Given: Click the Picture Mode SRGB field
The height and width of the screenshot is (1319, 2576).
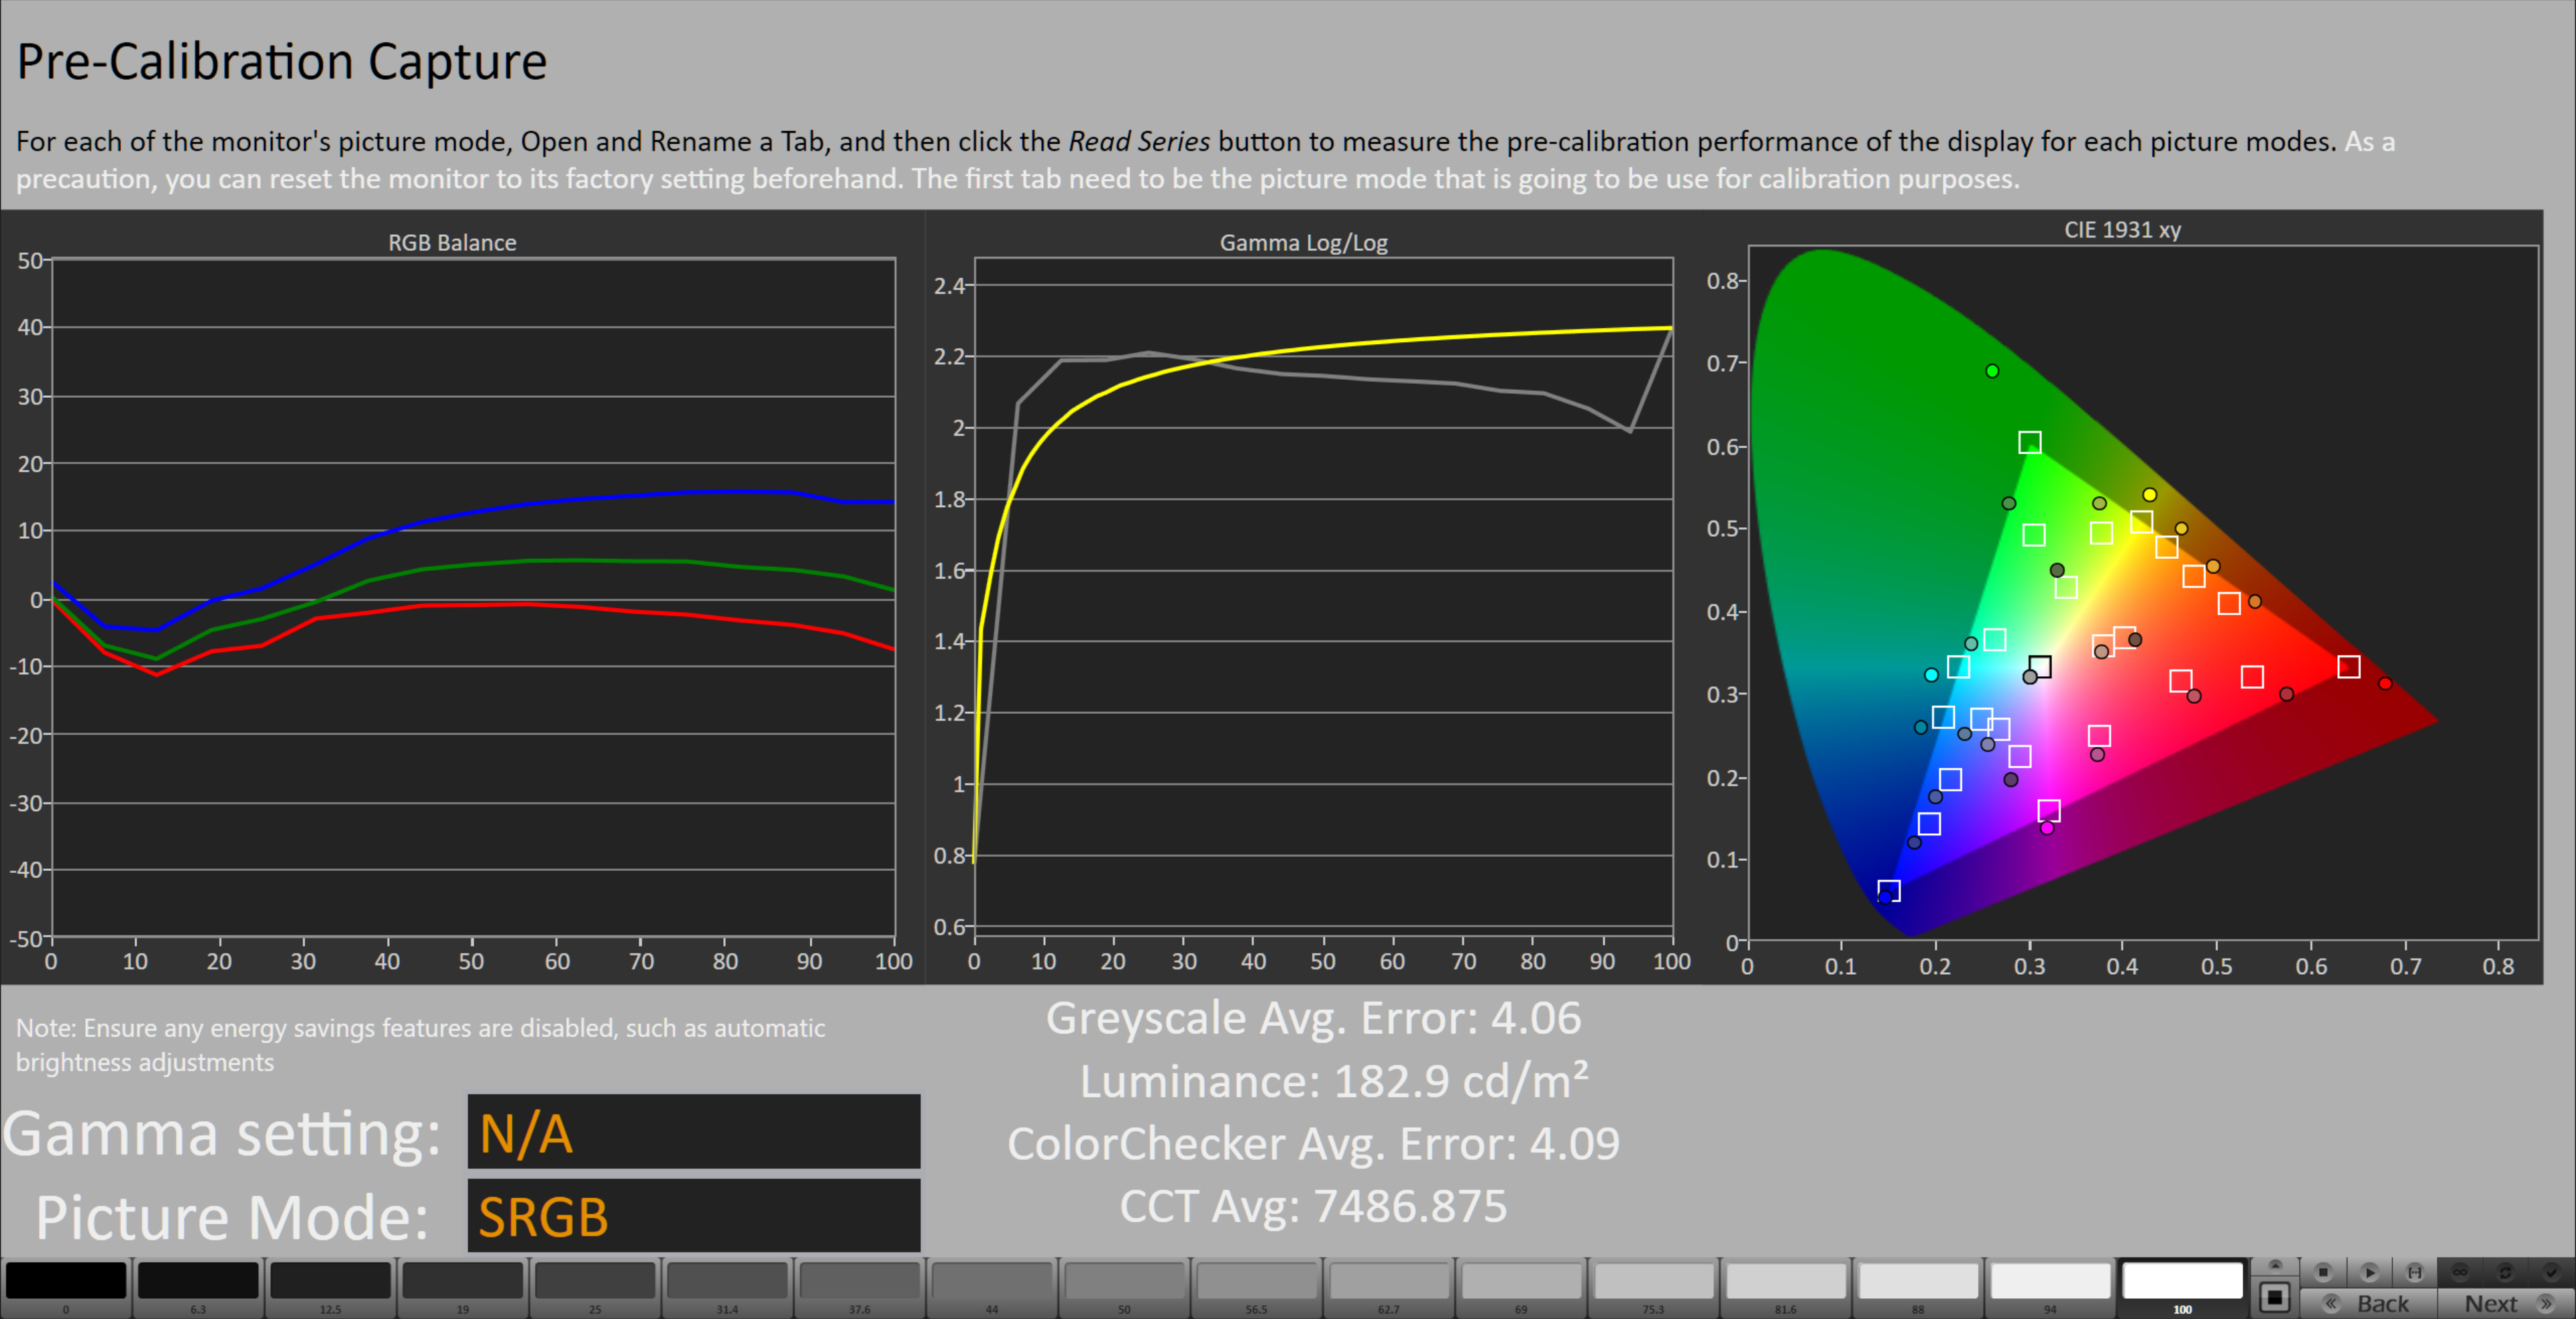Looking at the screenshot, I should (693, 1216).
